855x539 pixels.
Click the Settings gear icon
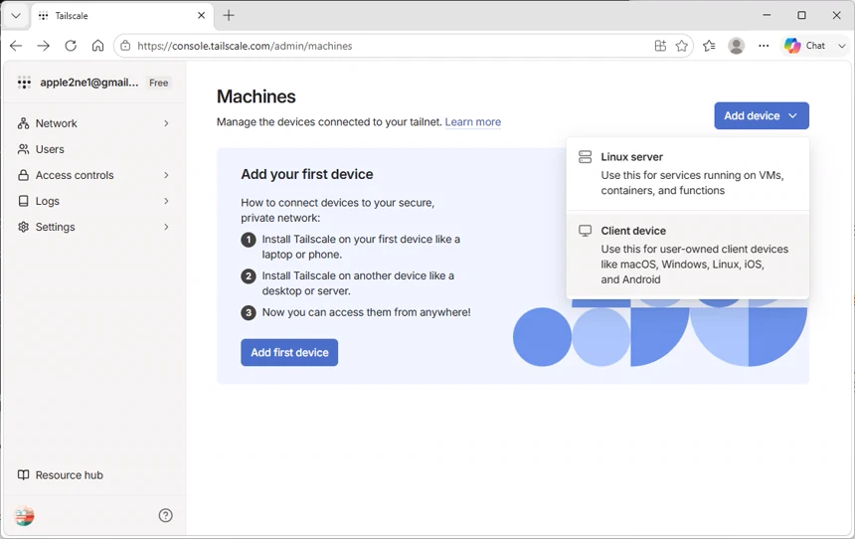pyautogui.click(x=24, y=227)
